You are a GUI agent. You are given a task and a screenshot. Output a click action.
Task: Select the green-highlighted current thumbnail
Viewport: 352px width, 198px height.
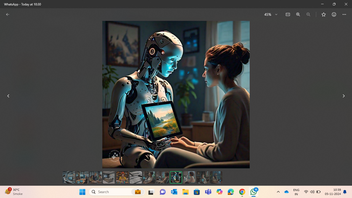[x=176, y=177]
